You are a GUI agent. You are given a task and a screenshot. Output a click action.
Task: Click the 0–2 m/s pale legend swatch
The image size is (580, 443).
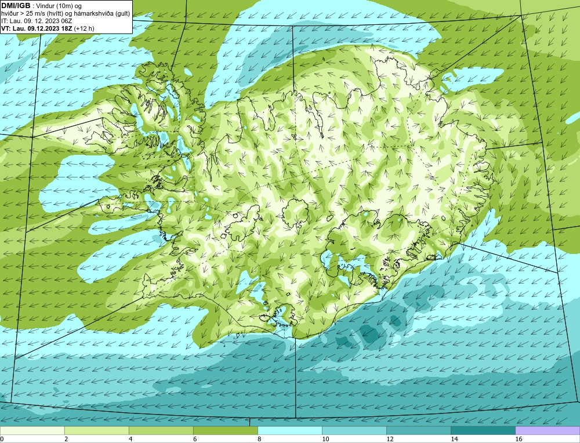point(32,430)
